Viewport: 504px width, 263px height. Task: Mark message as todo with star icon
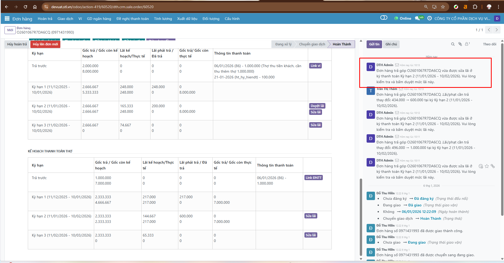(x=487, y=166)
